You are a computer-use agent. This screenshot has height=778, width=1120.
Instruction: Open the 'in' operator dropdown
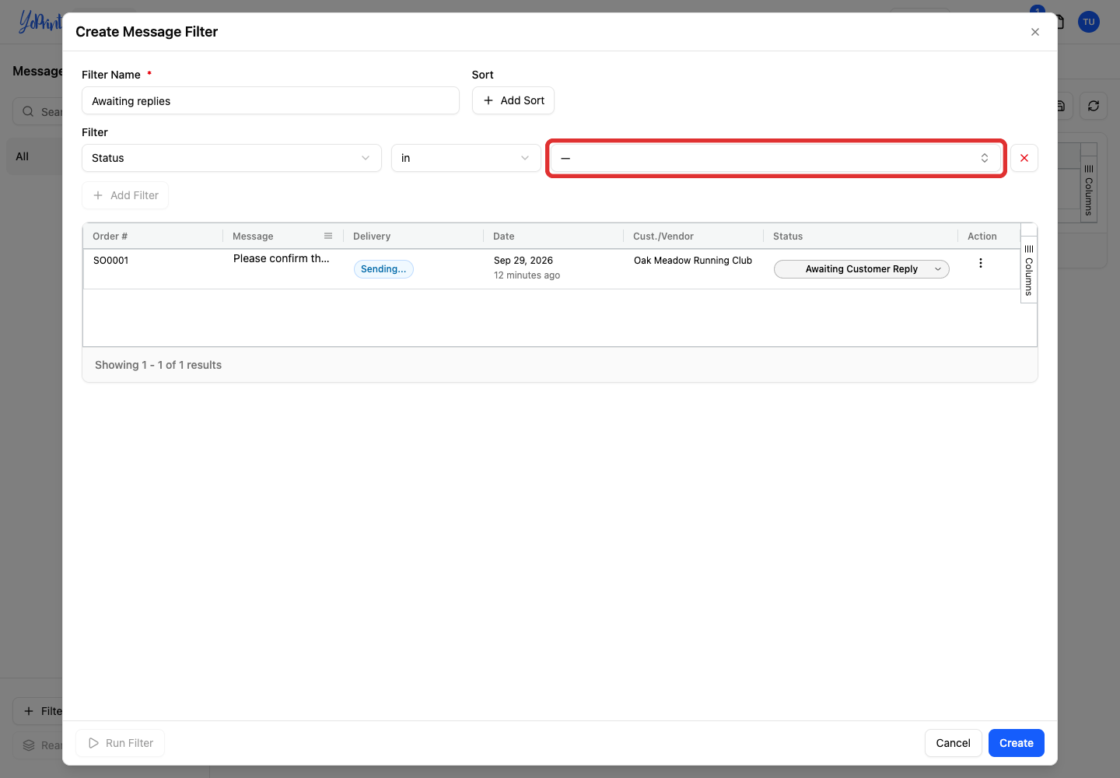pos(466,158)
